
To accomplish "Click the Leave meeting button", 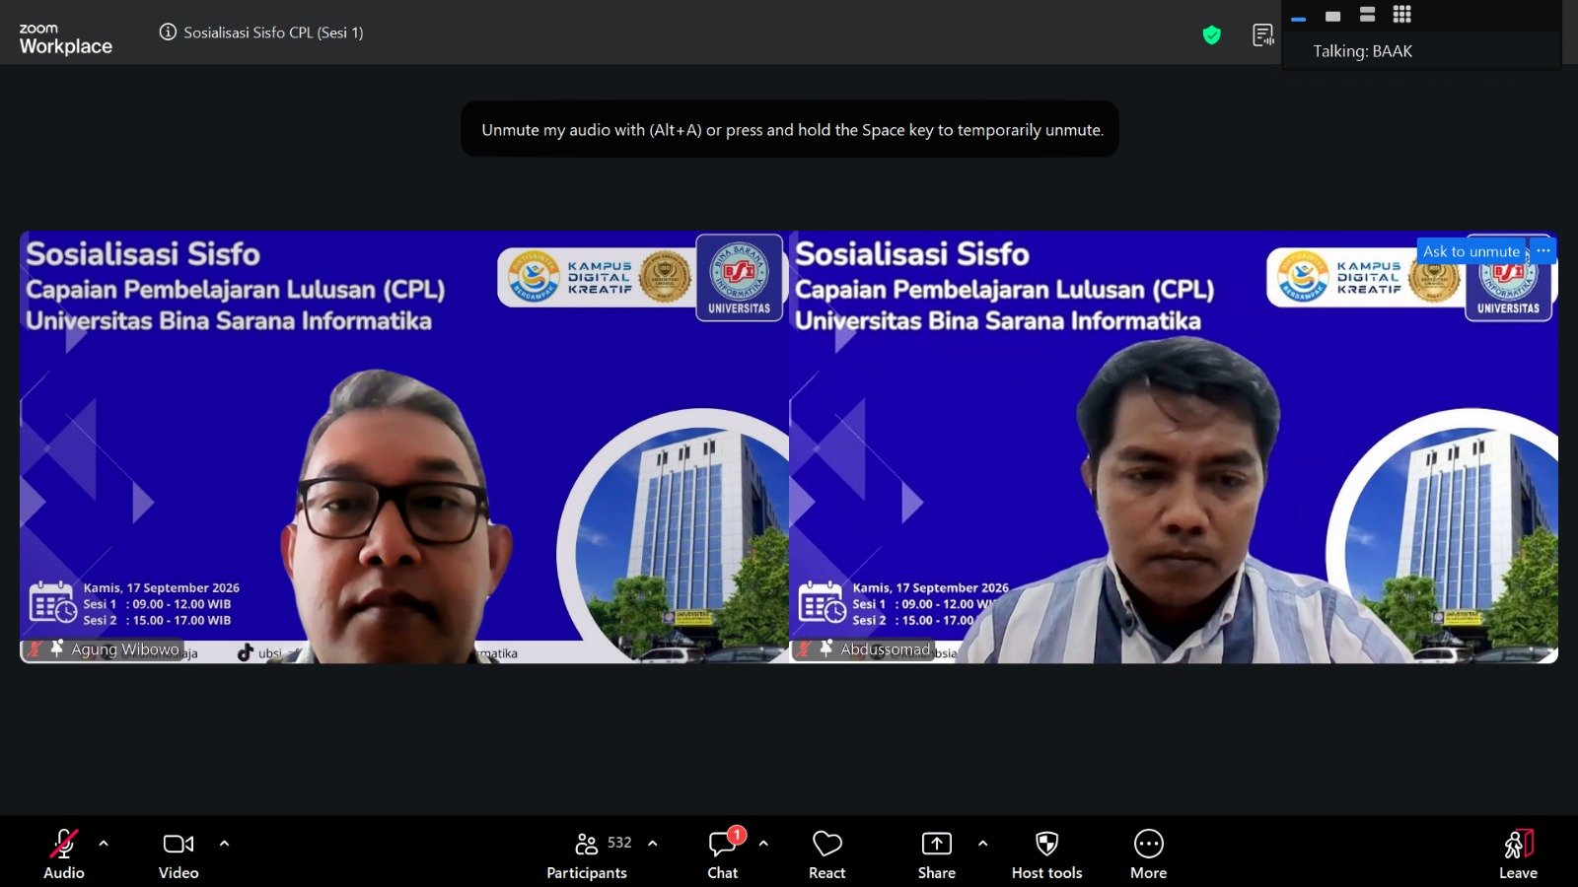I will 1518,853.
